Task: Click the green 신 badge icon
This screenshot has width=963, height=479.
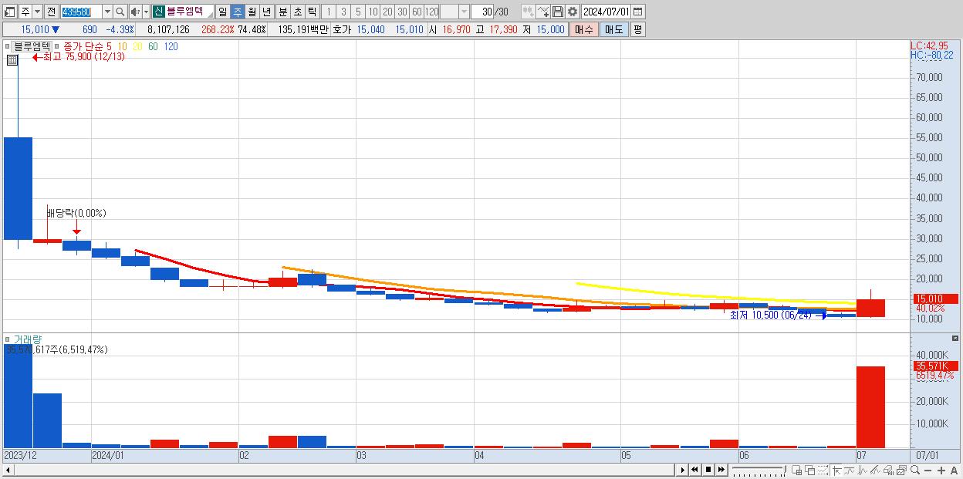Action: coord(158,12)
